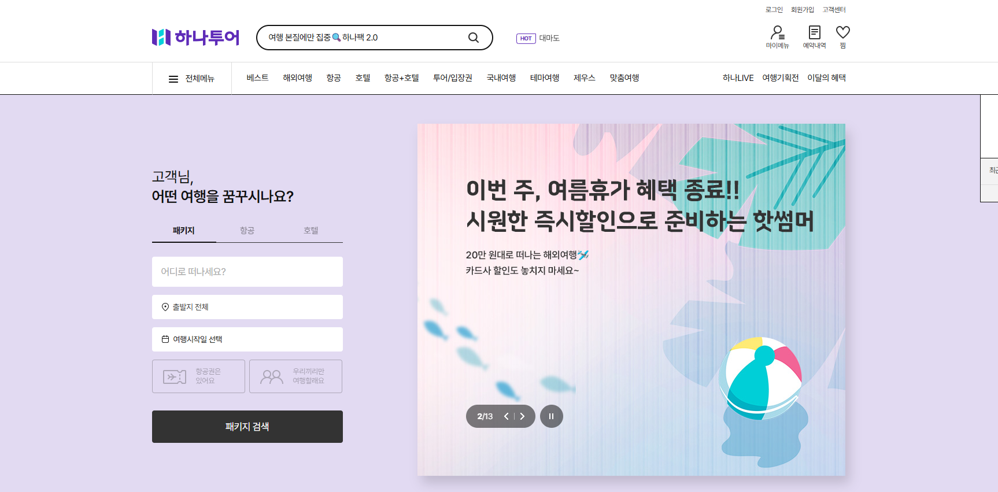Click the 찜 heart icon
The width and height of the screenshot is (998, 492).
(843, 32)
